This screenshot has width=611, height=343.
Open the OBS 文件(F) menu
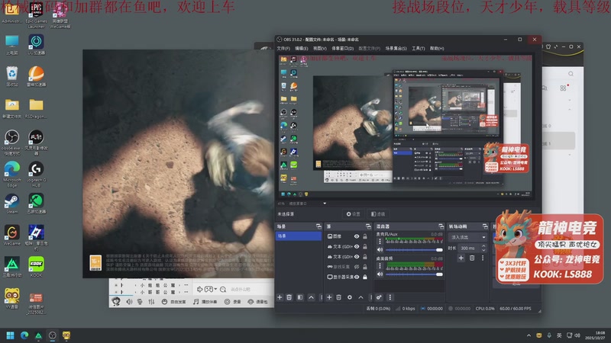(x=283, y=49)
